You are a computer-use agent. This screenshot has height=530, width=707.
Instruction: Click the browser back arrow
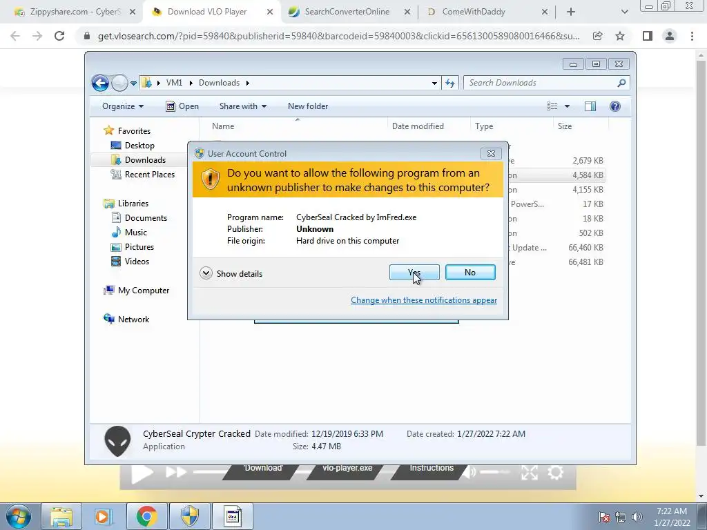(x=15, y=36)
